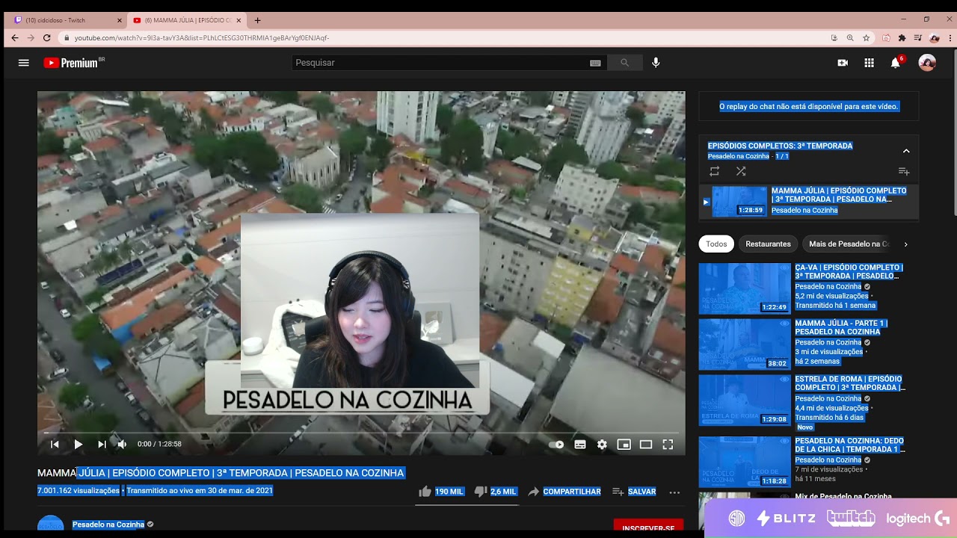This screenshot has height=538, width=957.
Task: Open the Chrome profile avatar
Action: [934, 37]
